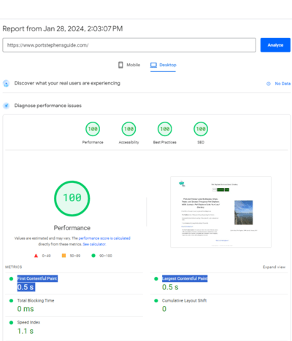The image size is (292, 341).
Task: Expand the metrics view
Action: coord(274,267)
